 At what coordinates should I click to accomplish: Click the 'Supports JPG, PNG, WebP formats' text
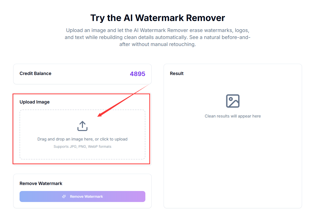click(x=82, y=146)
